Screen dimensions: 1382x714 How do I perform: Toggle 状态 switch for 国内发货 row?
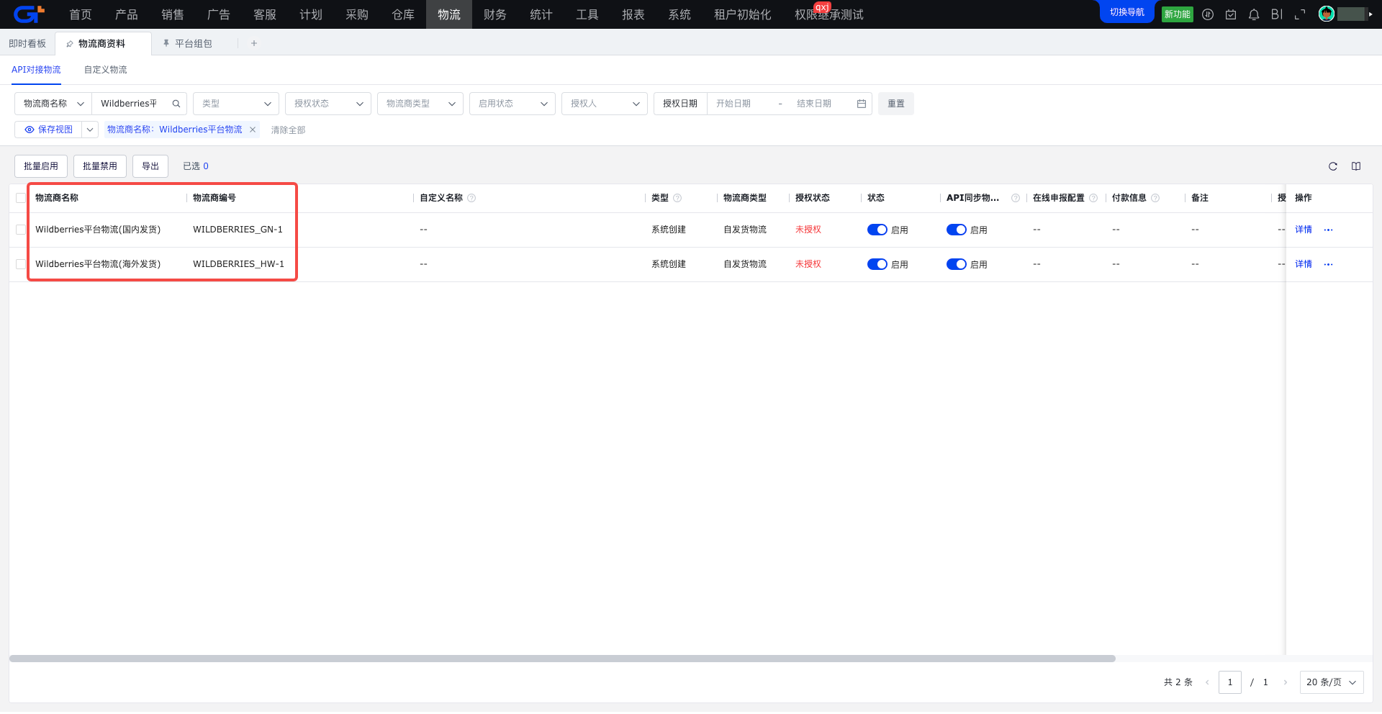(877, 230)
